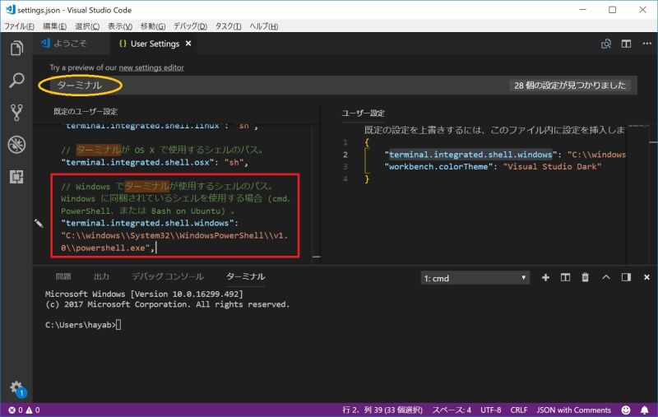Open the Debug view in activity bar

pyautogui.click(x=16, y=145)
